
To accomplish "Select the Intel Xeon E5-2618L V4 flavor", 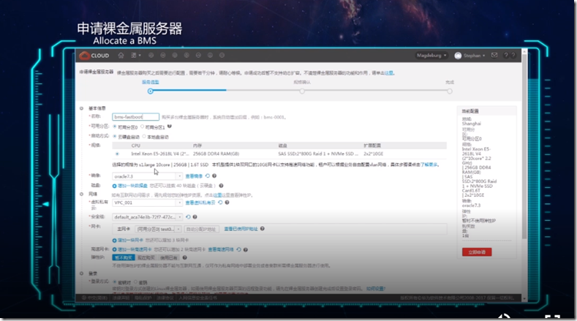I will 118,154.
